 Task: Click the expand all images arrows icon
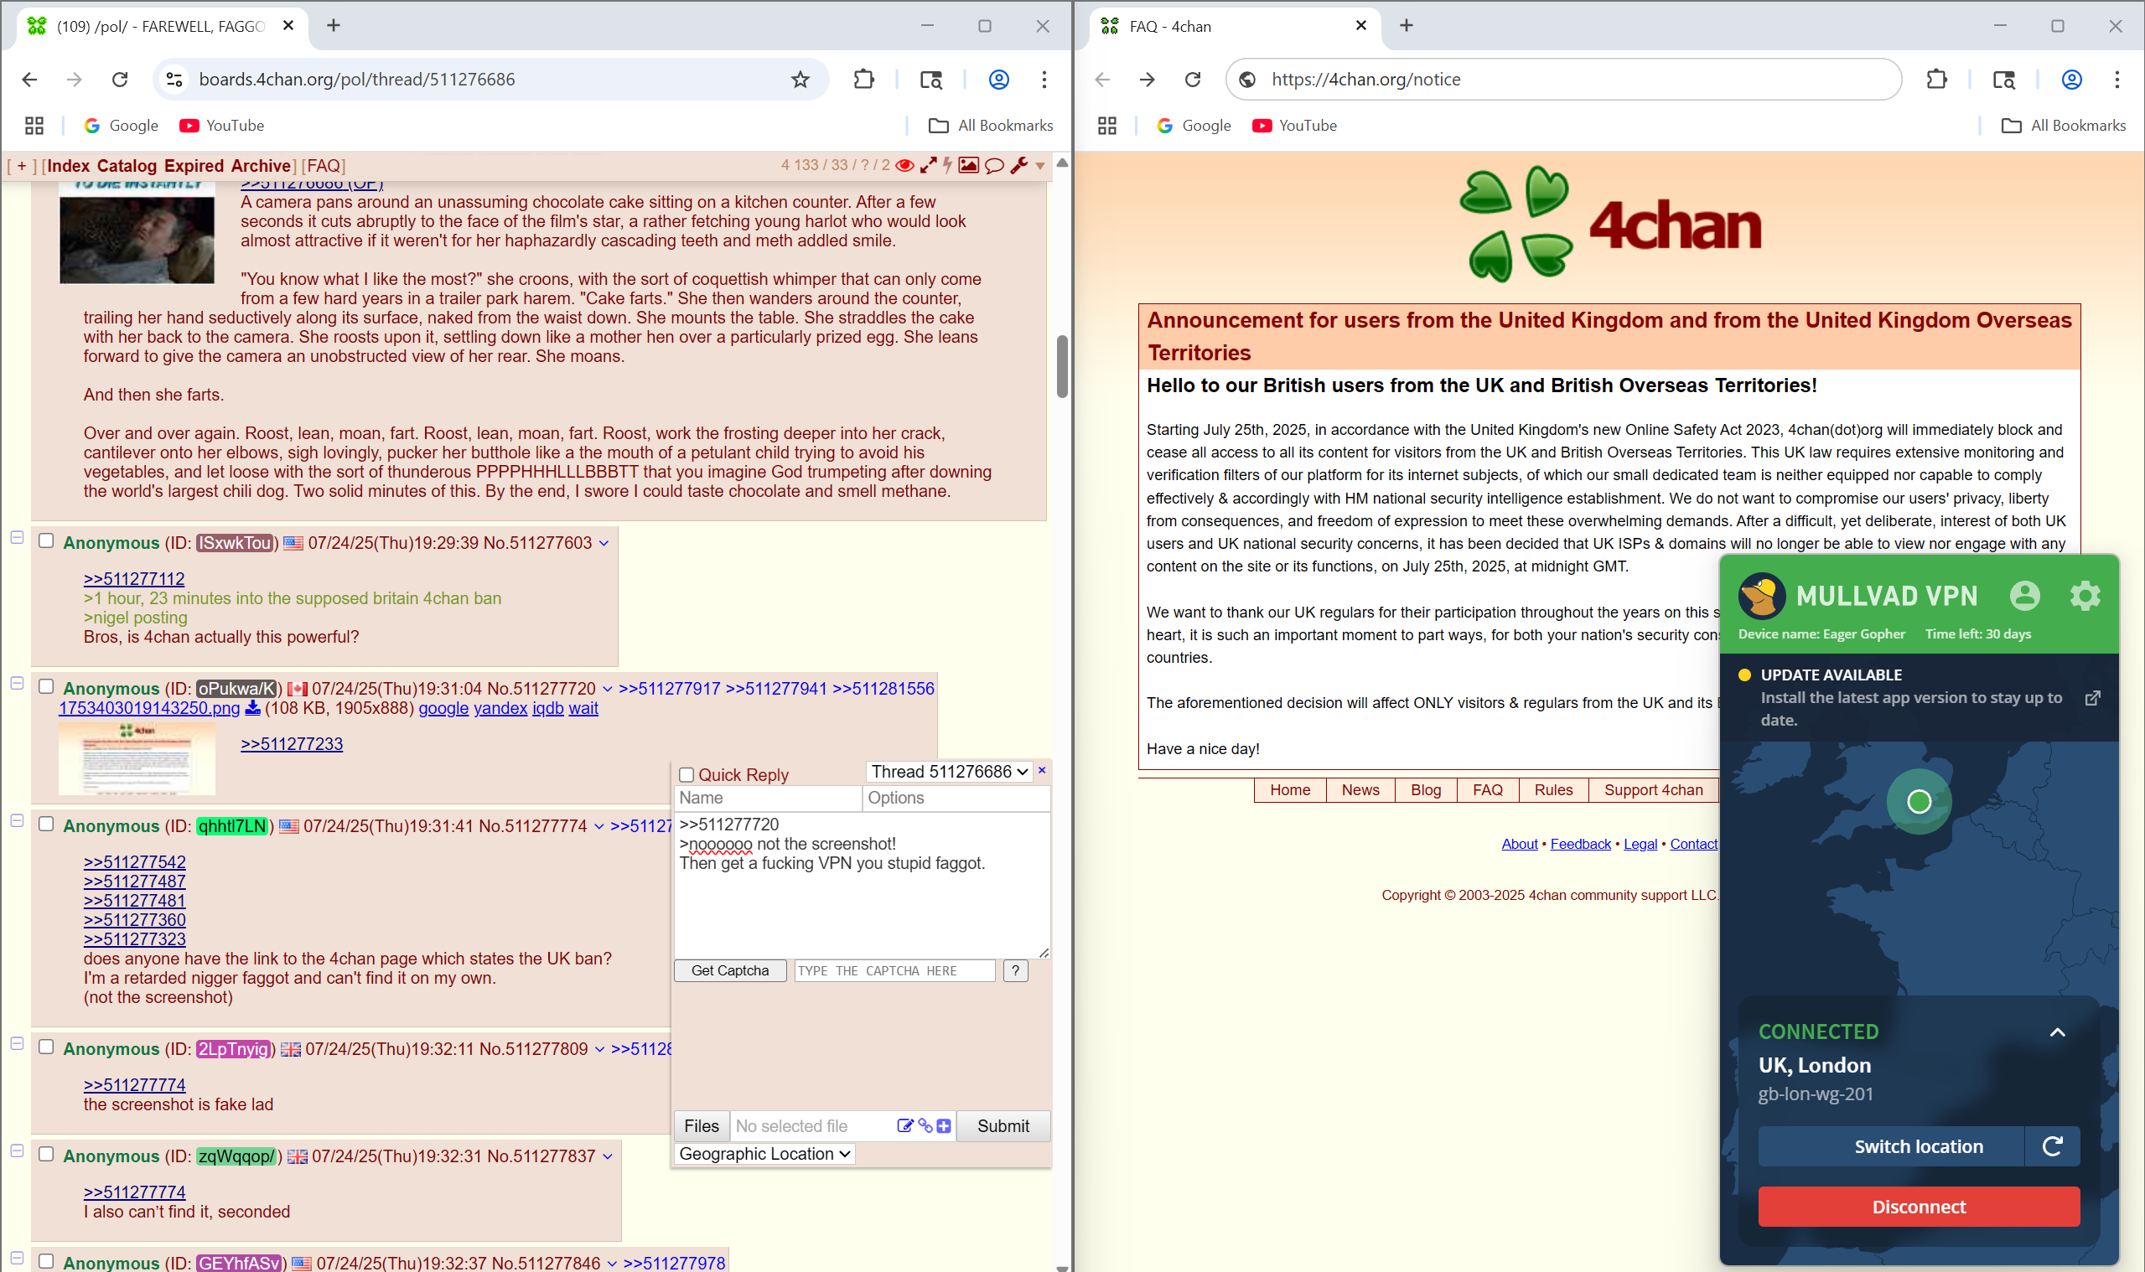click(928, 165)
